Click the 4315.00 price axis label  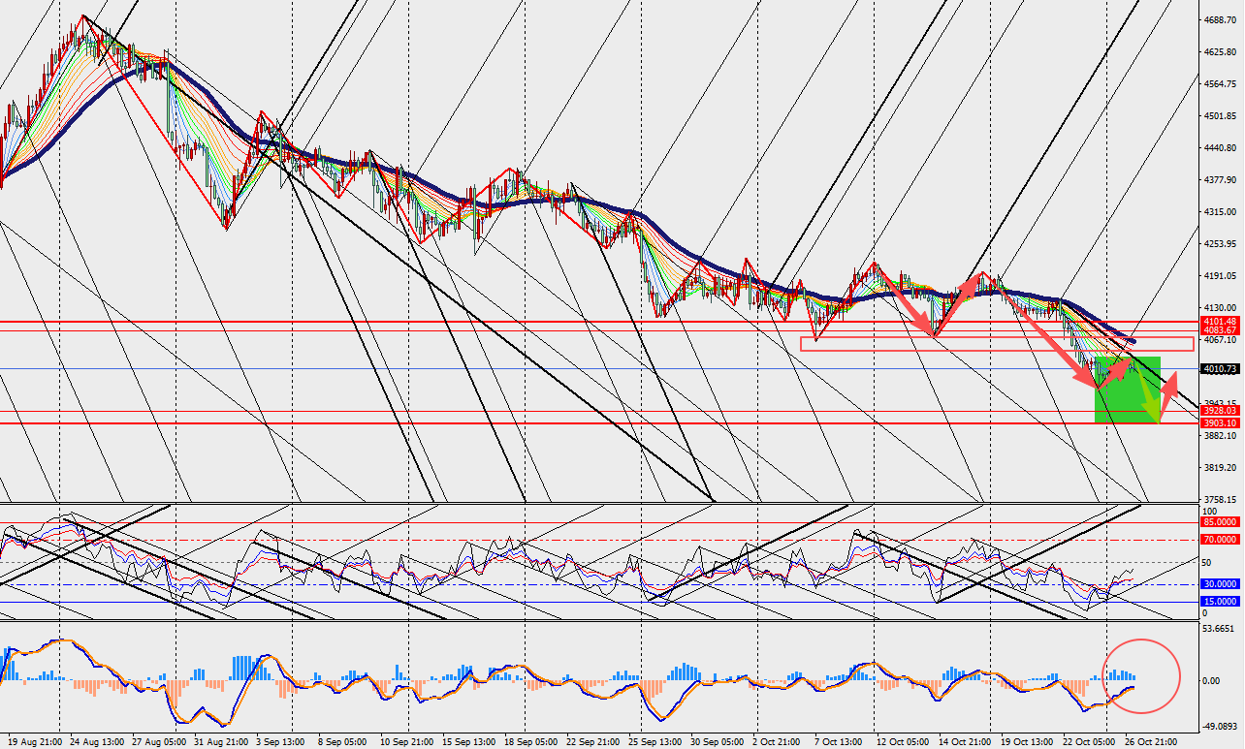point(1220,211)
